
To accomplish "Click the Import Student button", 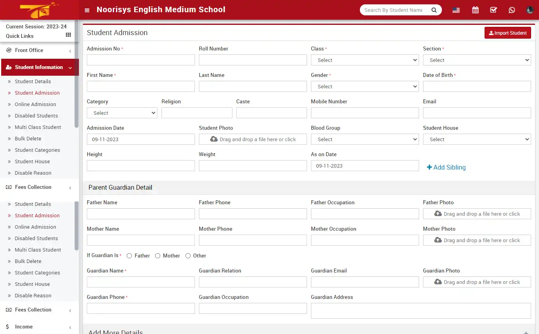I will point(508,33).
